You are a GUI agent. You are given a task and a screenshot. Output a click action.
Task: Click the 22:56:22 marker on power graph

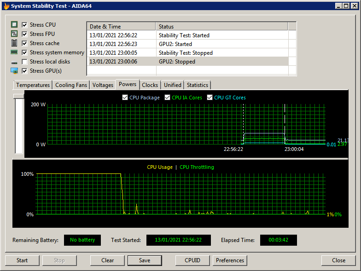233,149
